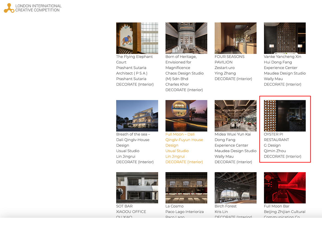Click the "Paco Lago Interioriza" studio name
This screenshot has width=322, height=227.
coord(185,211)
